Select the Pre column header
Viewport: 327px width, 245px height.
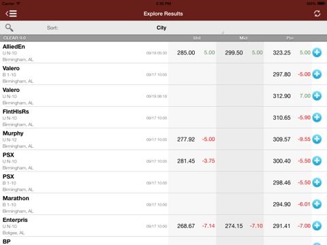pos(290,38)
